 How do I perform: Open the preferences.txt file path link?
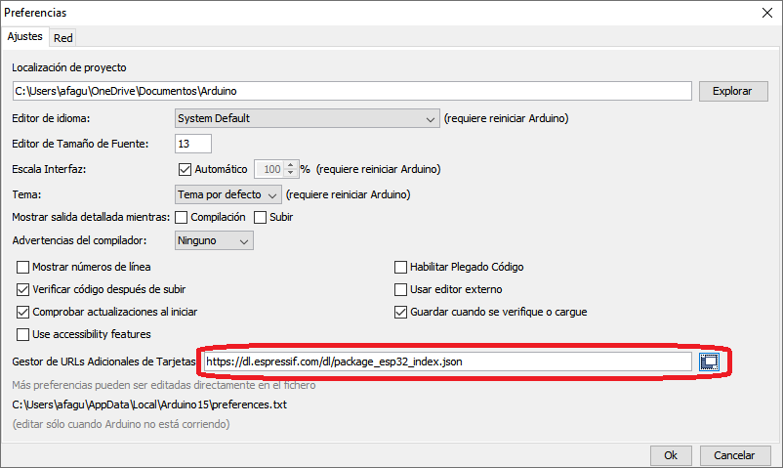(x=149, y=404)
